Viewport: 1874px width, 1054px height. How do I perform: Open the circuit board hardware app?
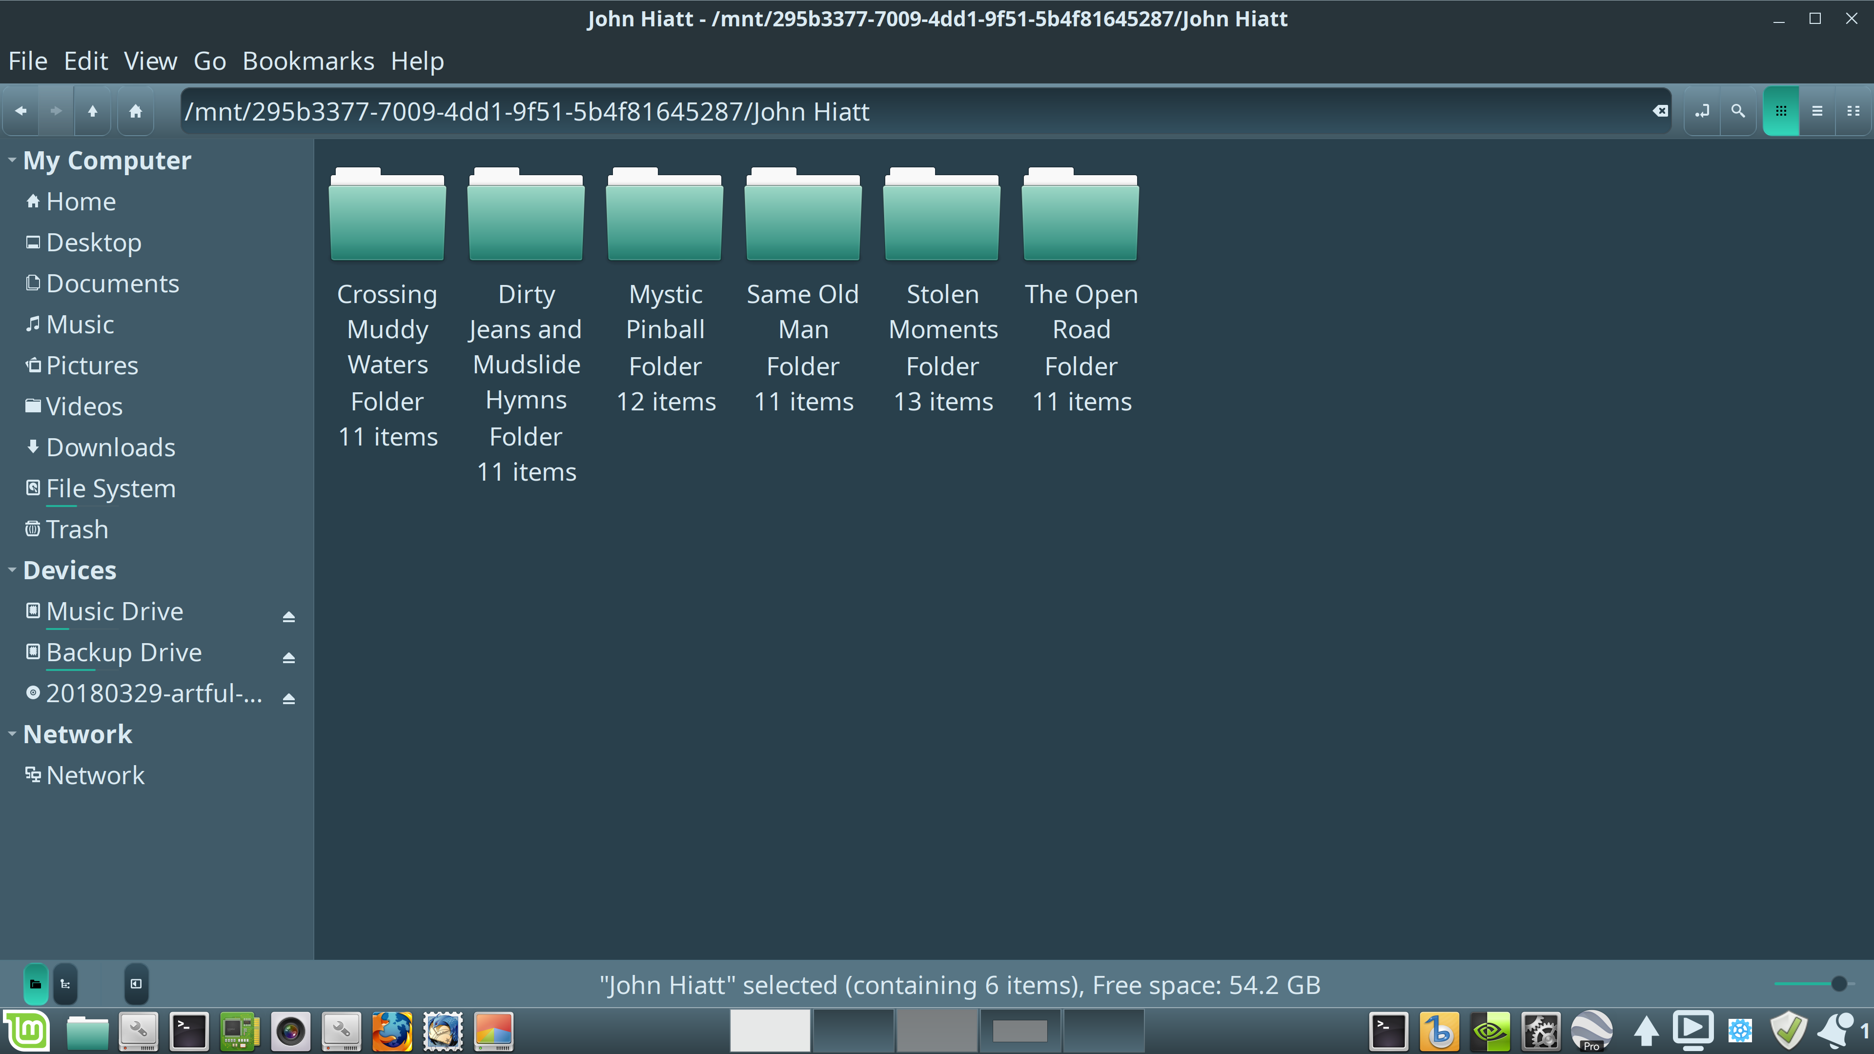click(x=239, y=1032)
